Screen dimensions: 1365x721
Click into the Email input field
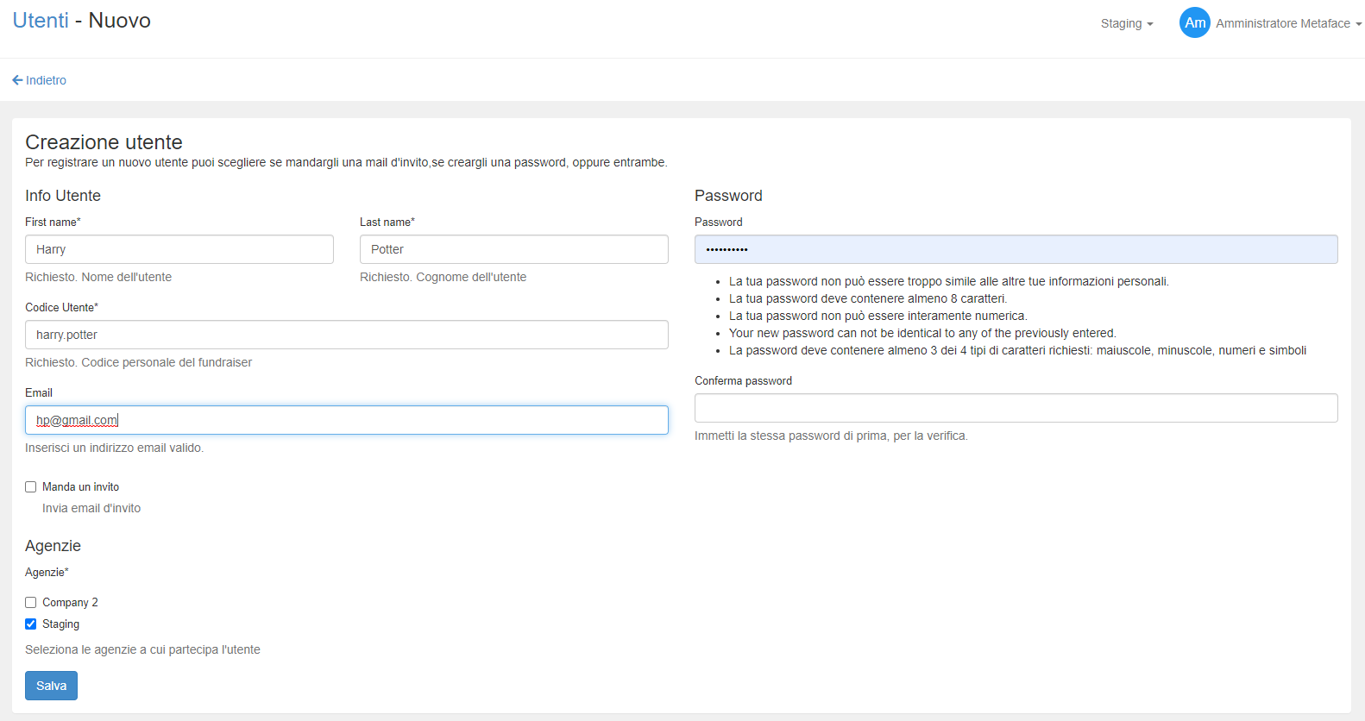[346, 420]
